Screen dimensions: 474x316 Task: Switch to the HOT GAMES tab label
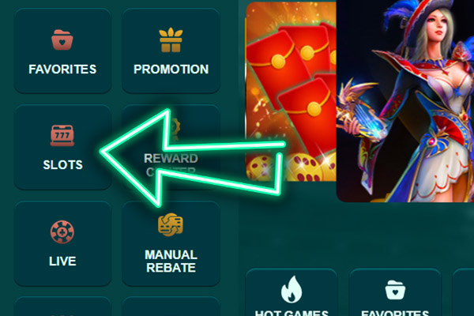click(292, 313)
